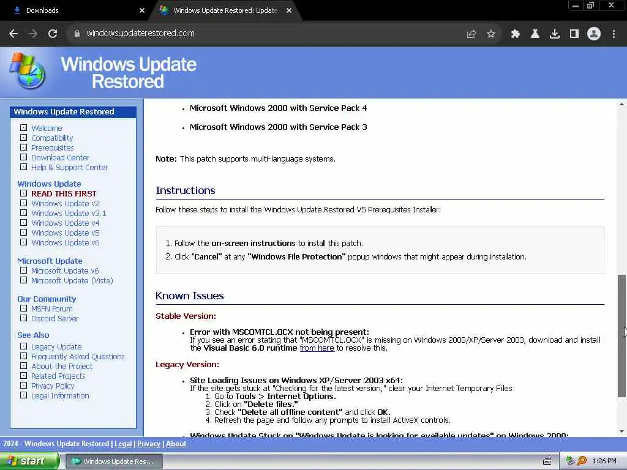Viewport: 627px width, 470px height.
Task: Bookmark this page with the star icon
Action: pos(491,34)
